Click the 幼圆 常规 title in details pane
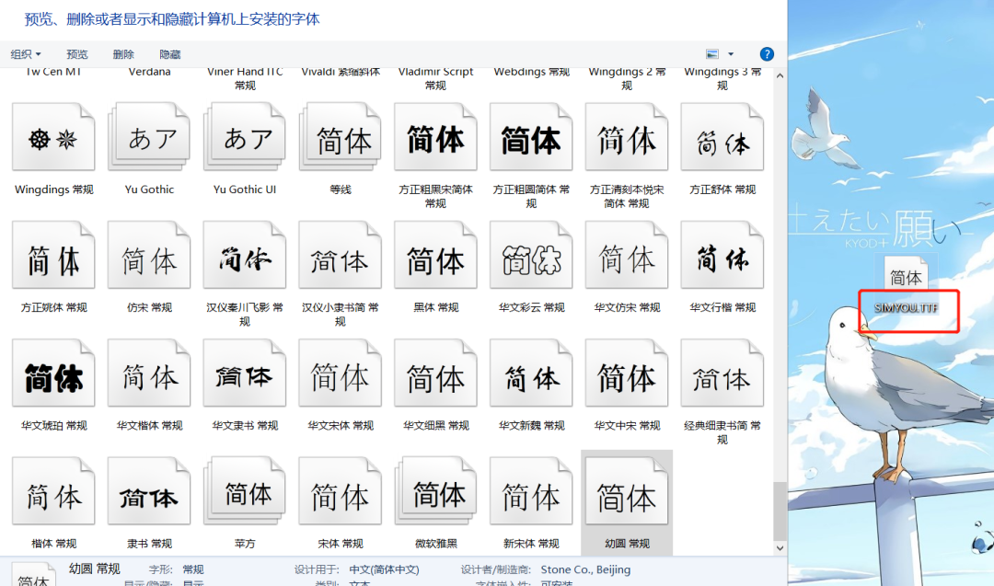Screen dimensions: 994x586 pyautogui.click(x=95, y=569)
